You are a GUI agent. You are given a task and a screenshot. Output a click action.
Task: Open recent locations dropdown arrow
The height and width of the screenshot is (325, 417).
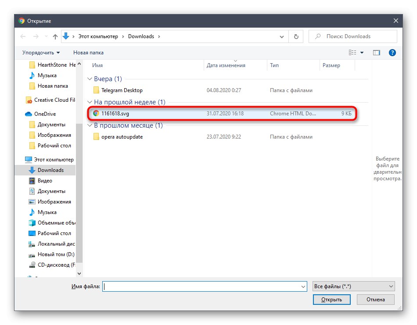click(x=282, y=37)
